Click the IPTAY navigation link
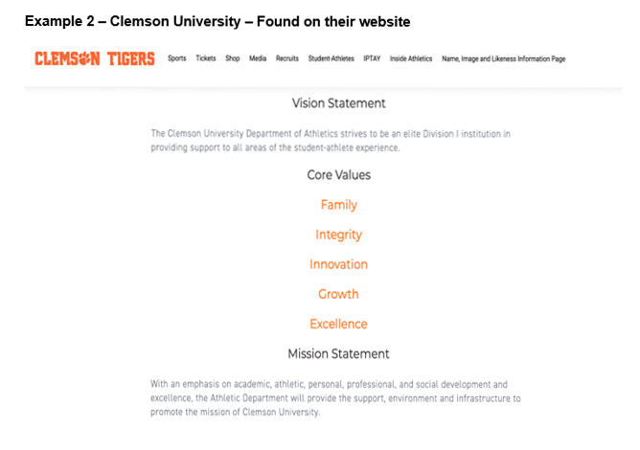Image resolution: width=640 pixels, height=450 pixels. pos(372,58)
